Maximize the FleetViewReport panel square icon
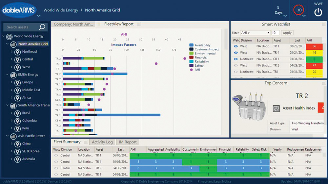Viewport: 328px width, 184px height. [x=138, y=24]
